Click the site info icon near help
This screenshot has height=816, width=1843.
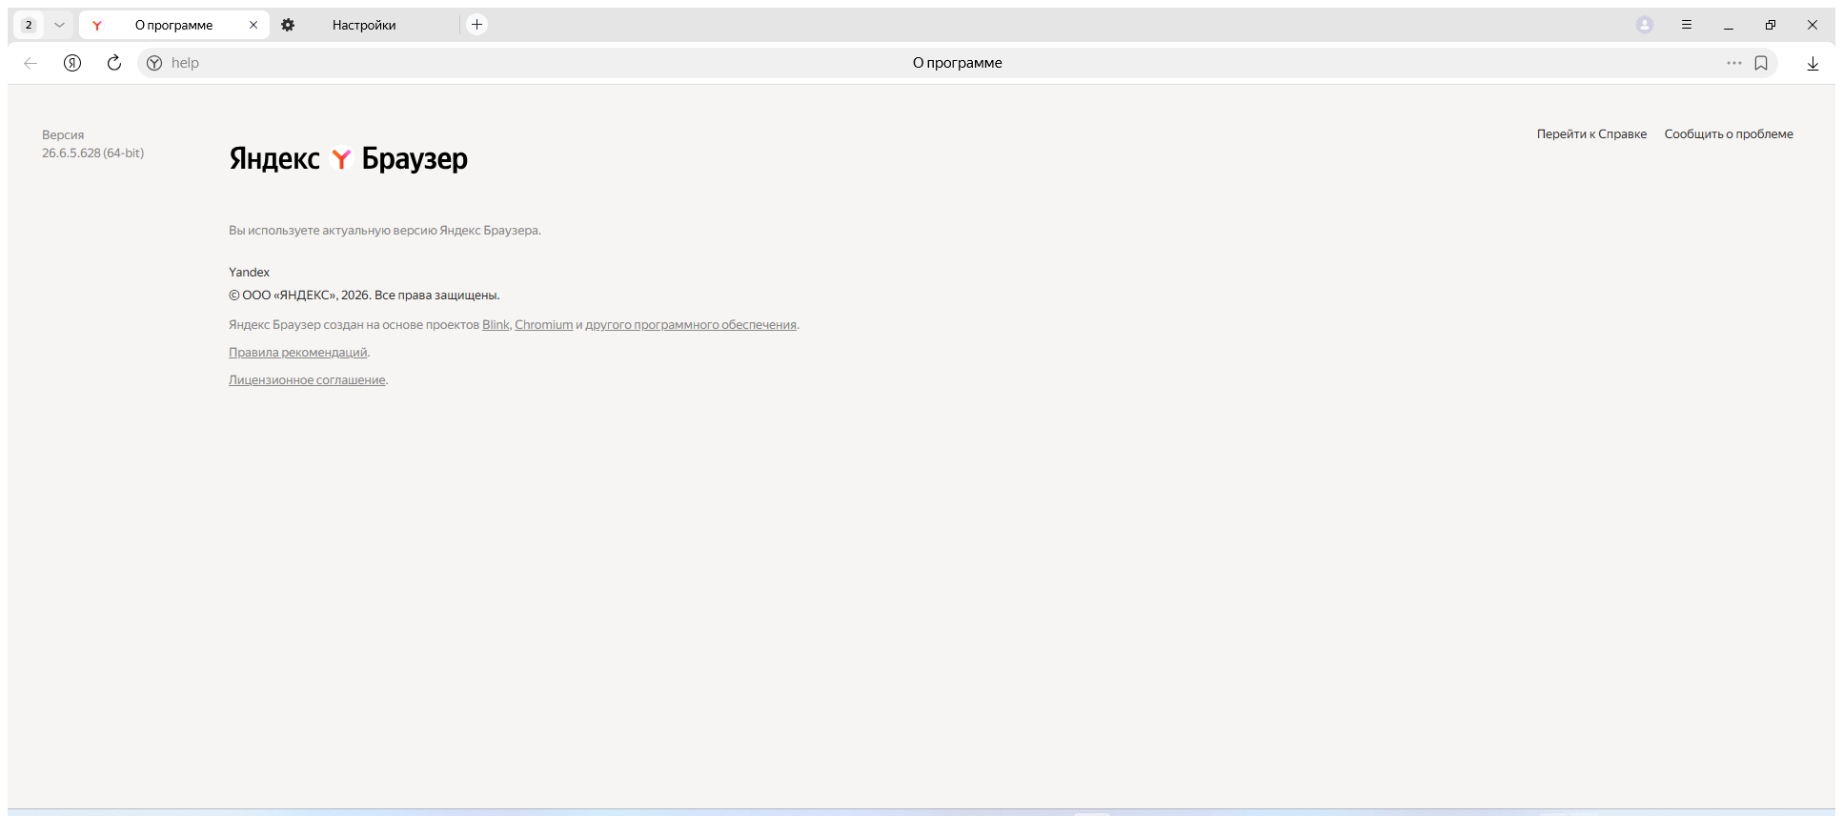point(154,63)
